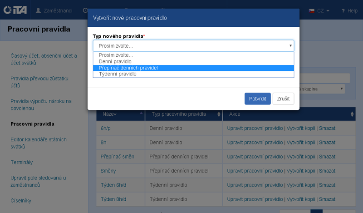Click the Czech flag language icon
The width and height of the screenshot is (363, 213).
pos(312,10)
